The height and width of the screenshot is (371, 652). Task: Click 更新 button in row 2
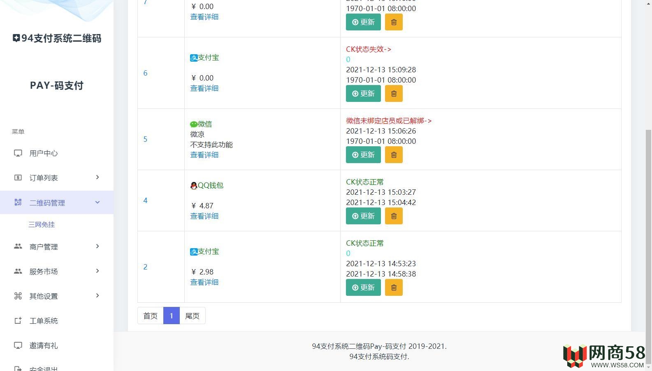363,287
